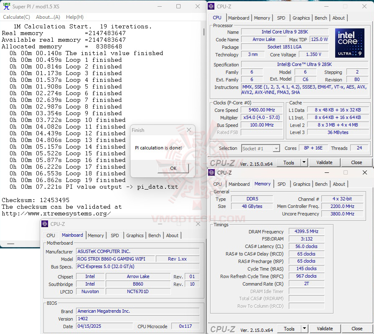The image size is (374, 334).
Task: Click the Validate button in CPU-Z
Action: click(x=325, y=162)
